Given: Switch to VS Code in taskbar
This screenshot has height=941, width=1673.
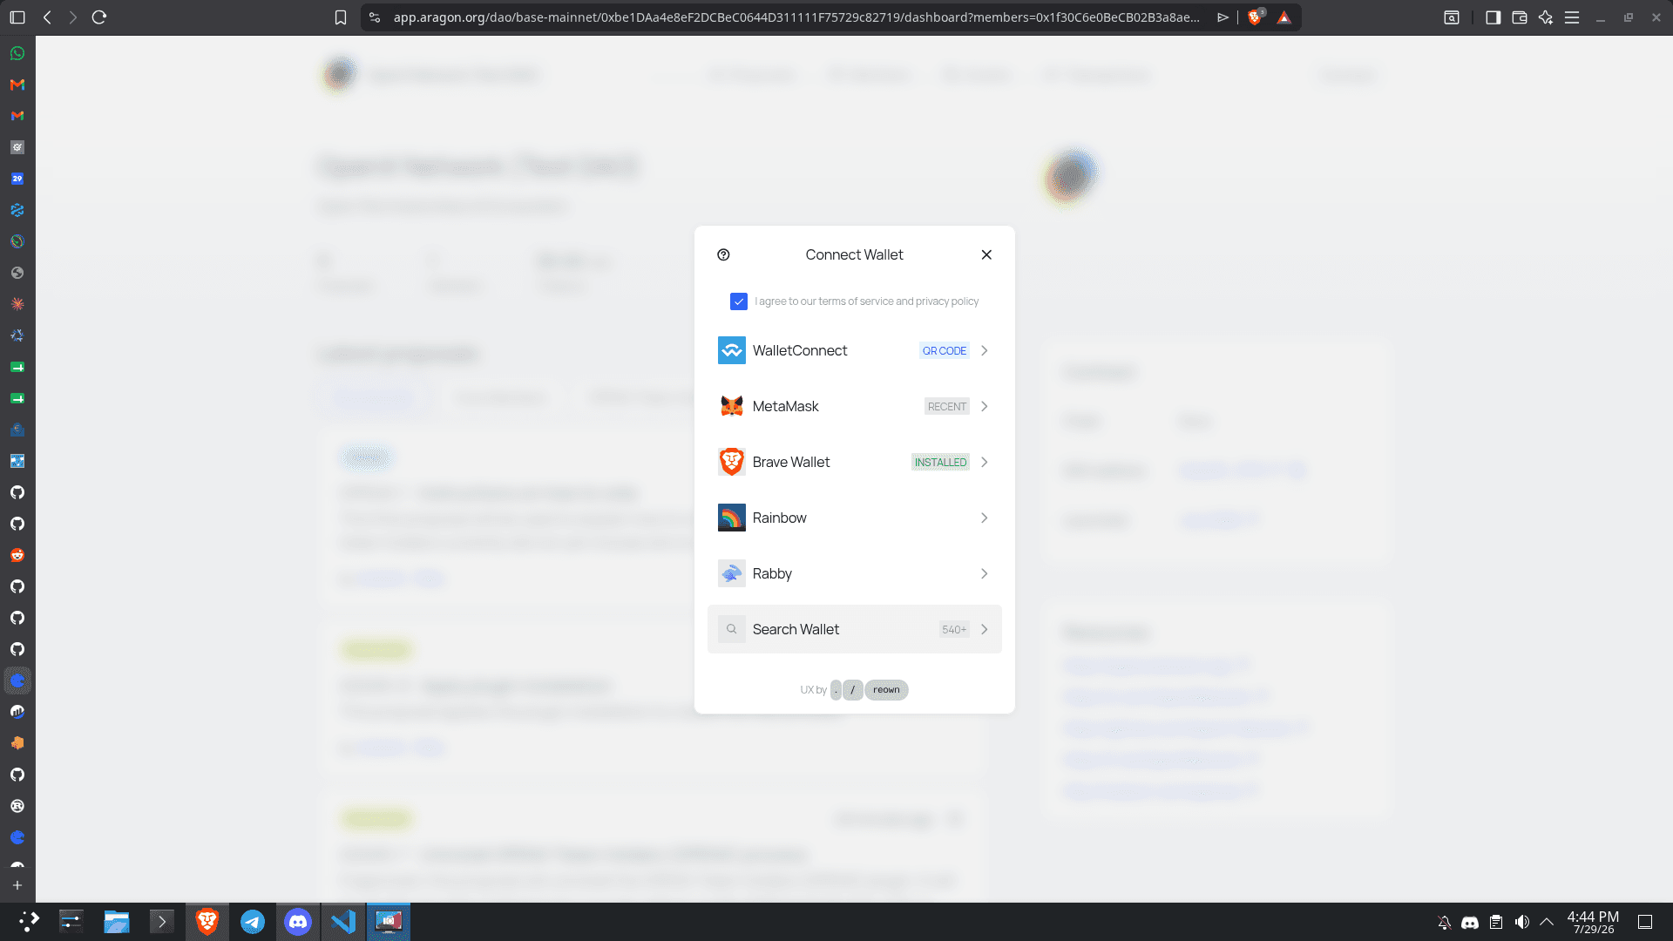Looking at the screenshot, I should point(343,922).
